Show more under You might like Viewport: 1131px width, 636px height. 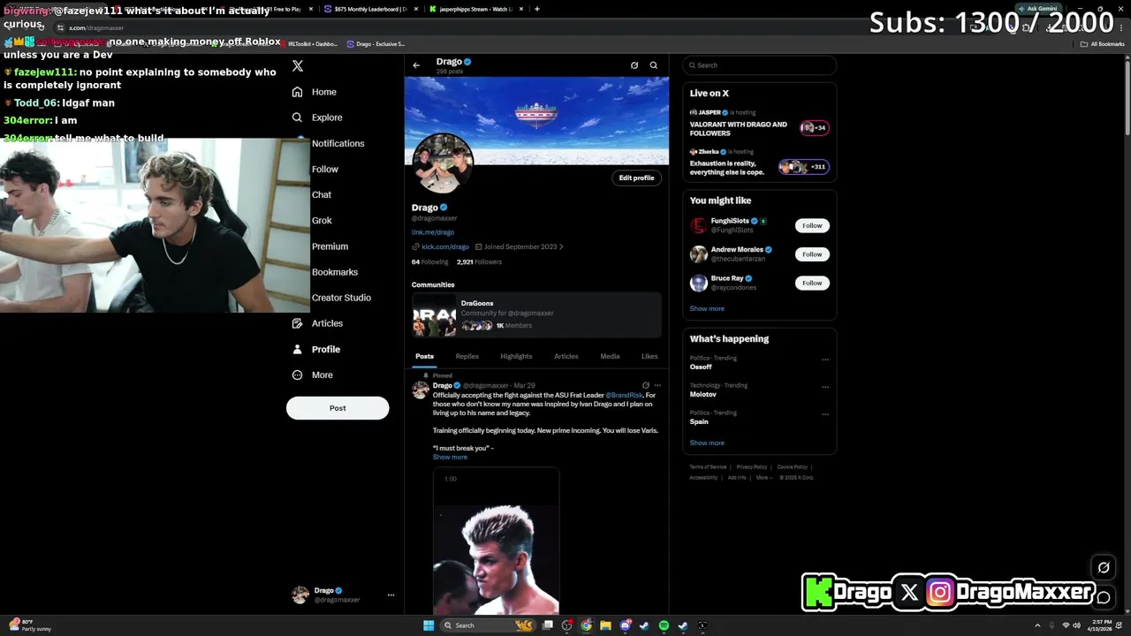click(x=707, y=308)
